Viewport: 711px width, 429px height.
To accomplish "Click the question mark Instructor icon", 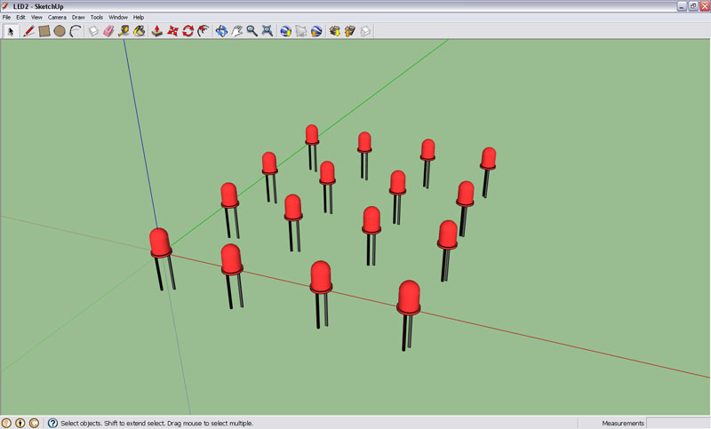I will pyautogui.click(x=52, y=423).
